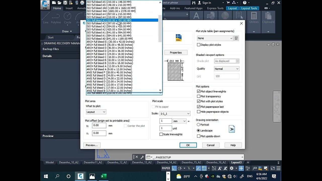
Task: Expand the Draw panel flyout
Action: (67, 31)
